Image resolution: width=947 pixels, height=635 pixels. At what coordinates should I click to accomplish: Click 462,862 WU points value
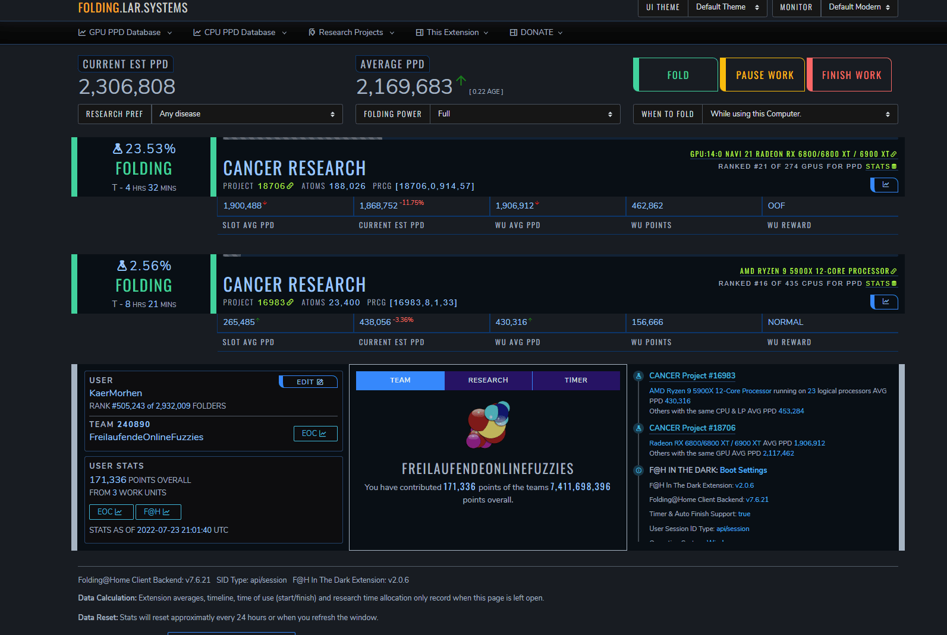tap(647, 206)
